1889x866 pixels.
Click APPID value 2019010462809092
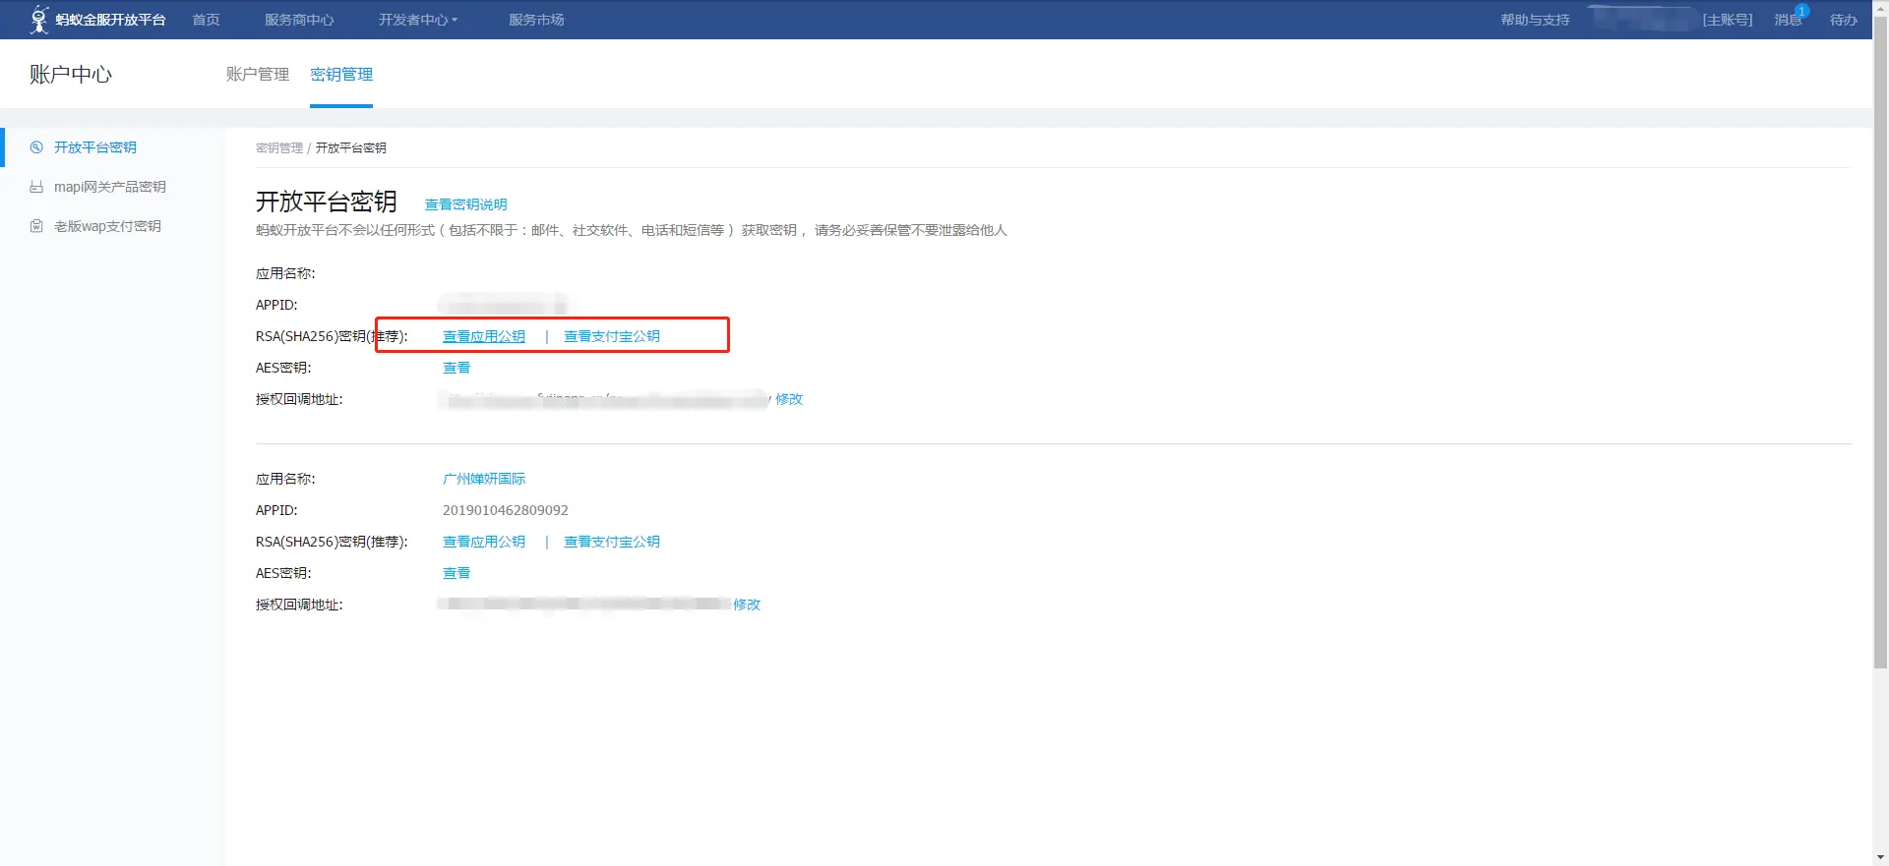click(506, 510)
